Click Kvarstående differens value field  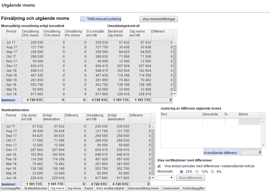click(251, 152)
